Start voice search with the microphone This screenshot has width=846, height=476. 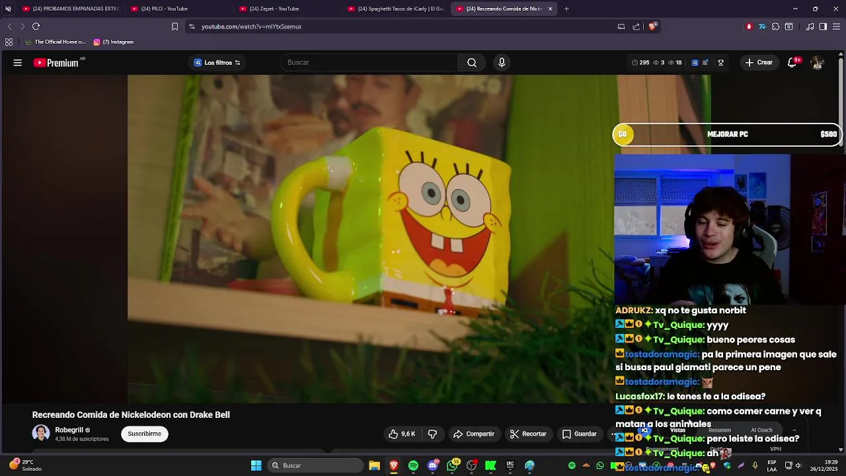click(502, 63)
